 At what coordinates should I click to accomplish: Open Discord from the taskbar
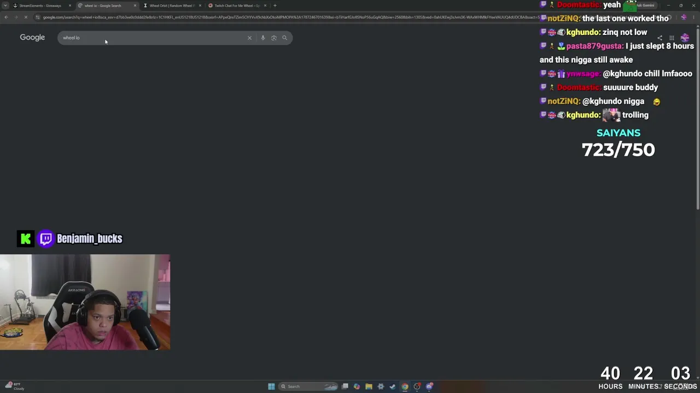[x=429, y=386]
